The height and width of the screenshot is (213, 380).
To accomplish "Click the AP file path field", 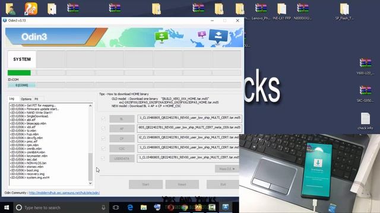I will [189, 128].
